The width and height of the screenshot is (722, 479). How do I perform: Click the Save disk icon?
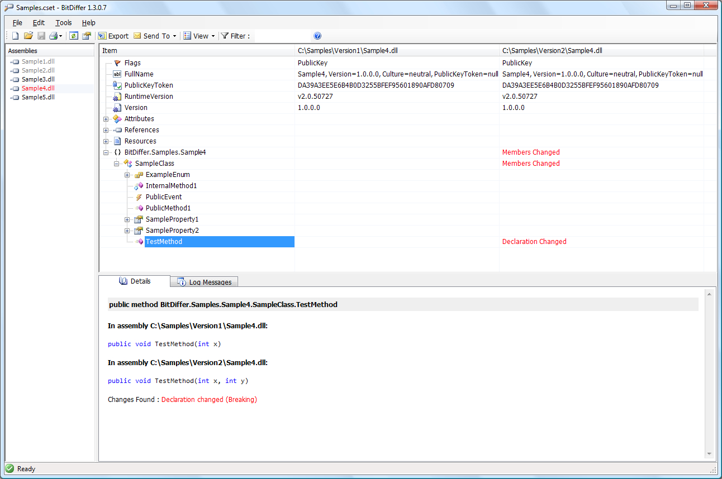[x=41, y=36]
